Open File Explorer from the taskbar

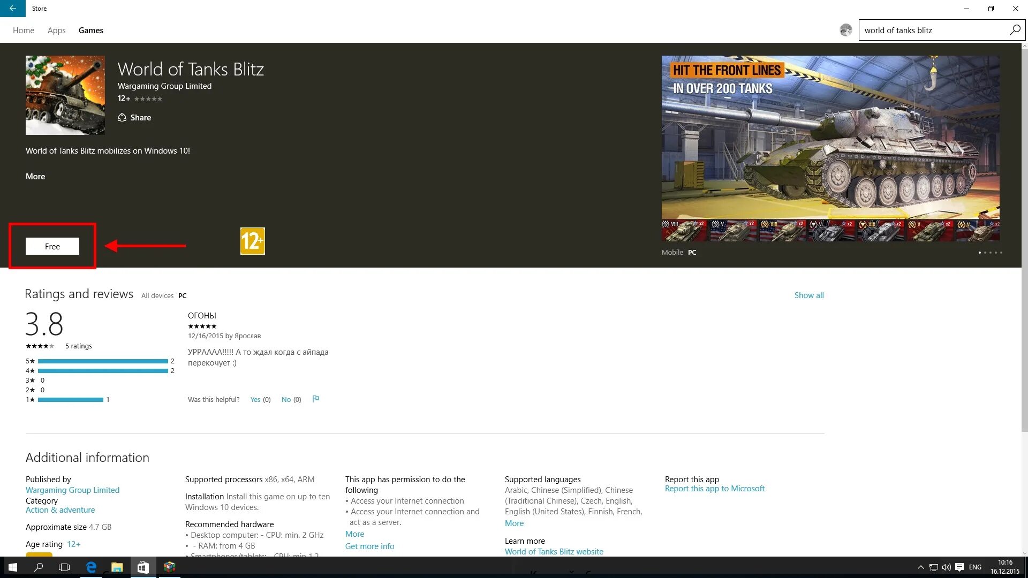point(117,567)
